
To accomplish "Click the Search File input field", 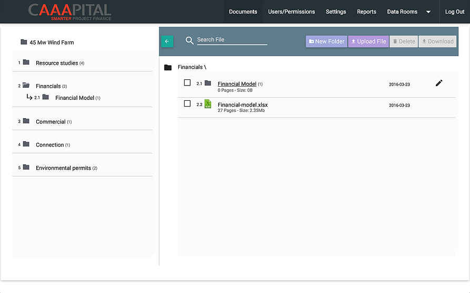I will tap(232, 40).
